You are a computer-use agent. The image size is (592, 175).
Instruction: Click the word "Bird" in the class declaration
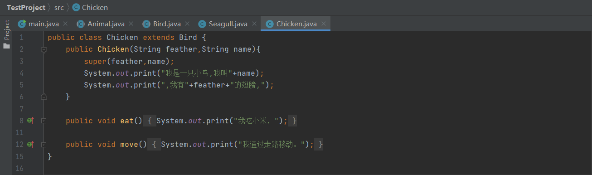coord(188,38)
